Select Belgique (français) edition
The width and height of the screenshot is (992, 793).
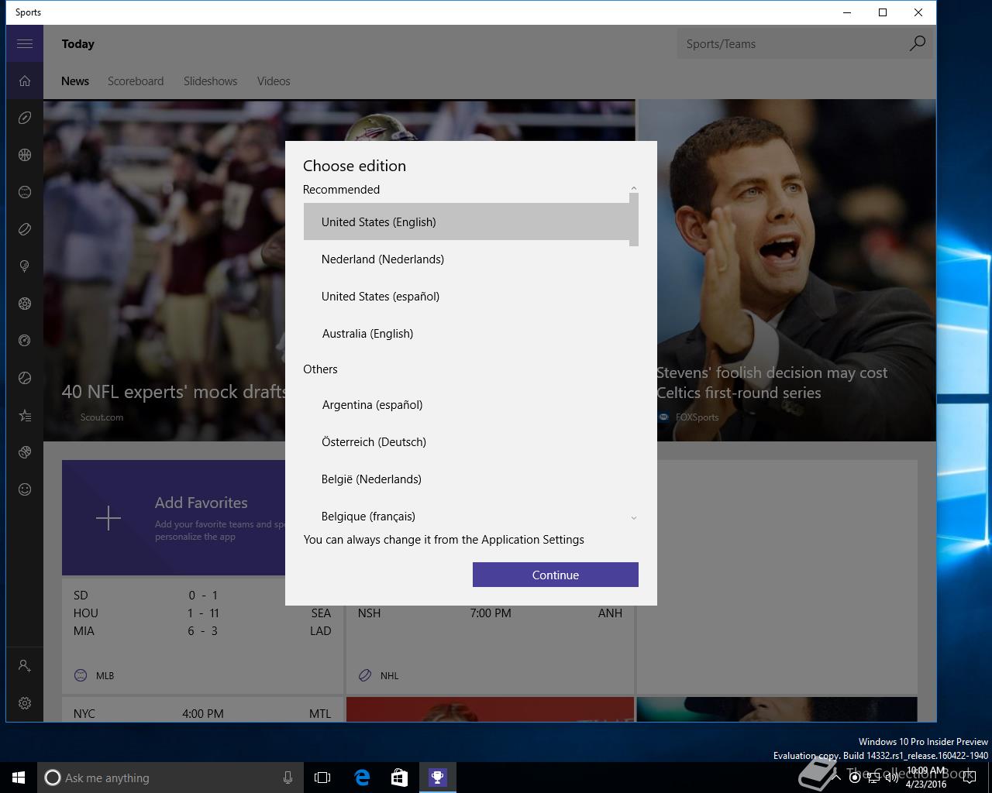(467, 513)
